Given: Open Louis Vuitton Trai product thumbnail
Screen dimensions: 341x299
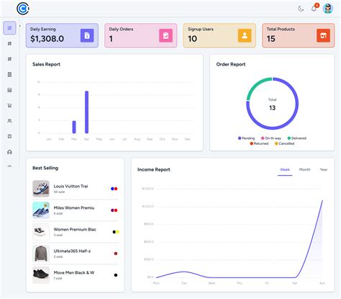Looking at the screenshot, I should pyautogui.click(x=41, y=189).
